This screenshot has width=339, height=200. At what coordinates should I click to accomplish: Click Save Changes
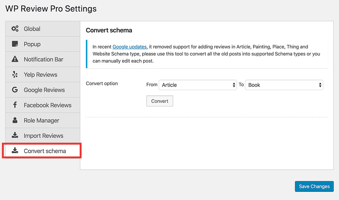[x=314, y=186]
